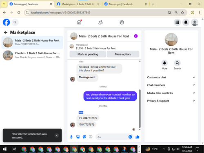Open conversation info purple icon
This screenshot has height=153, width=204.
point(136,36)
